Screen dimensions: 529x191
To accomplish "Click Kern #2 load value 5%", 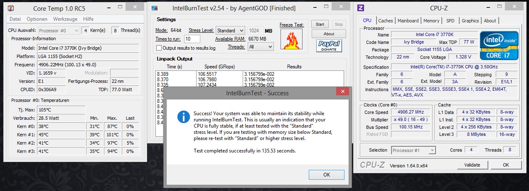I will [x=130, y=143].
